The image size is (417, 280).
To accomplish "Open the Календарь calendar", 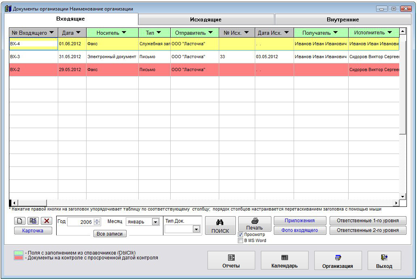I will [x=284, y=261].
